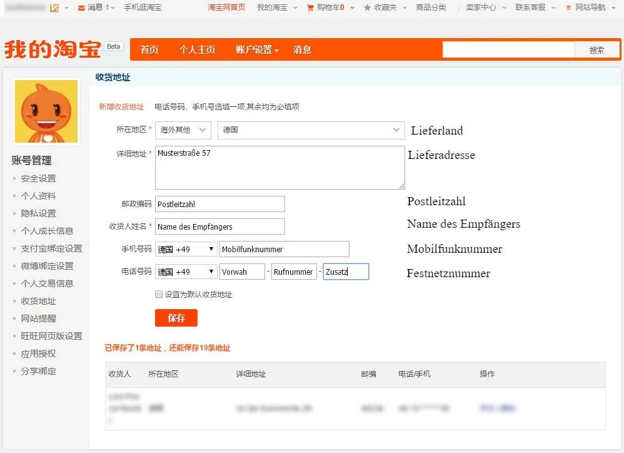Click the 操作 column header
The width and height of the screenshot is (624, 453).
pyautogui.click(x=487, y=374)
